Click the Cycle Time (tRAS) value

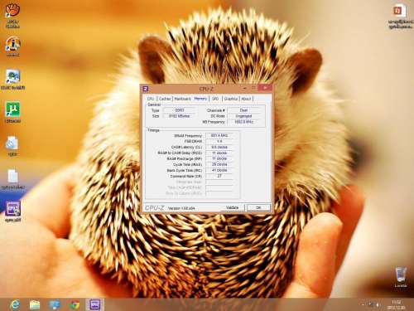pyautogui.click(x=219, y=164)
